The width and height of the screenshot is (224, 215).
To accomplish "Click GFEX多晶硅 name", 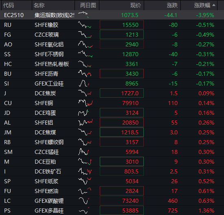I will 49,211.
